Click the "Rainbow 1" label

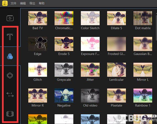(x=143, y=106)
